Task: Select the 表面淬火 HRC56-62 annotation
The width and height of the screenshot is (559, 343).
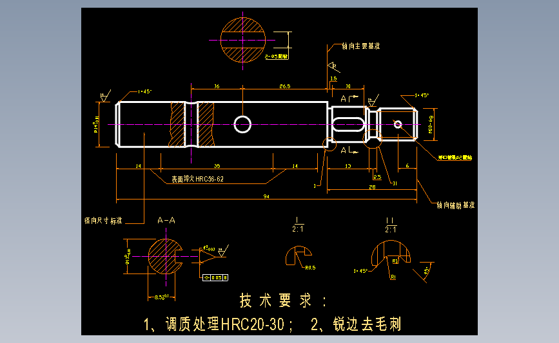Action: (197, 179)
